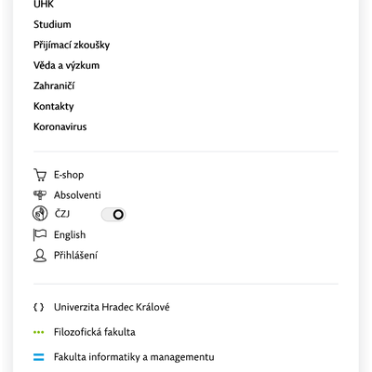This screenshot has height=372, width=372.
Task: Click the English flag icon
Action: point(40,234)
